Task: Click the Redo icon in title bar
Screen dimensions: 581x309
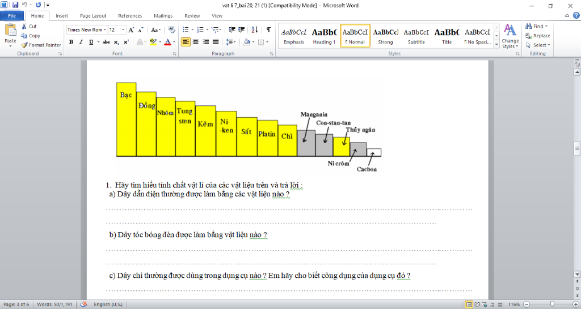Action: coord(38,5)
